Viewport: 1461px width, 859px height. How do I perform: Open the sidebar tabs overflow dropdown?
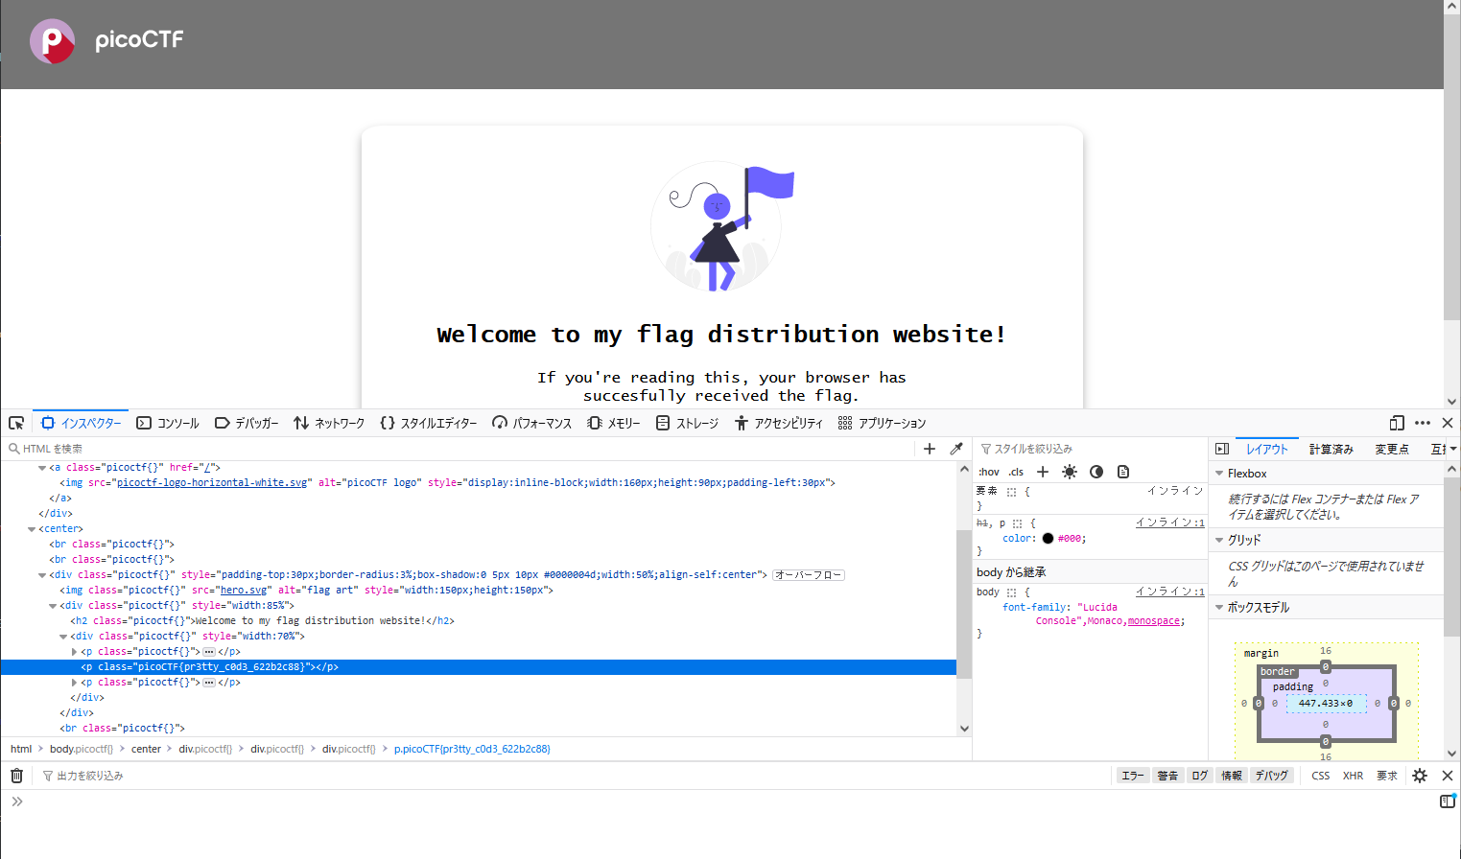(x=1452, y=449)
